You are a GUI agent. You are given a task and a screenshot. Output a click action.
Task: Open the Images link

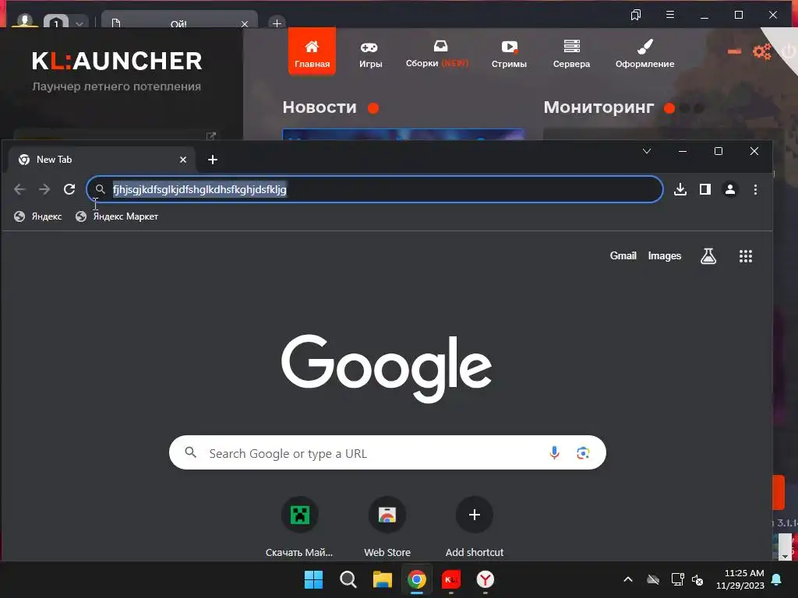pyautogui.click(x=665, y=255)
